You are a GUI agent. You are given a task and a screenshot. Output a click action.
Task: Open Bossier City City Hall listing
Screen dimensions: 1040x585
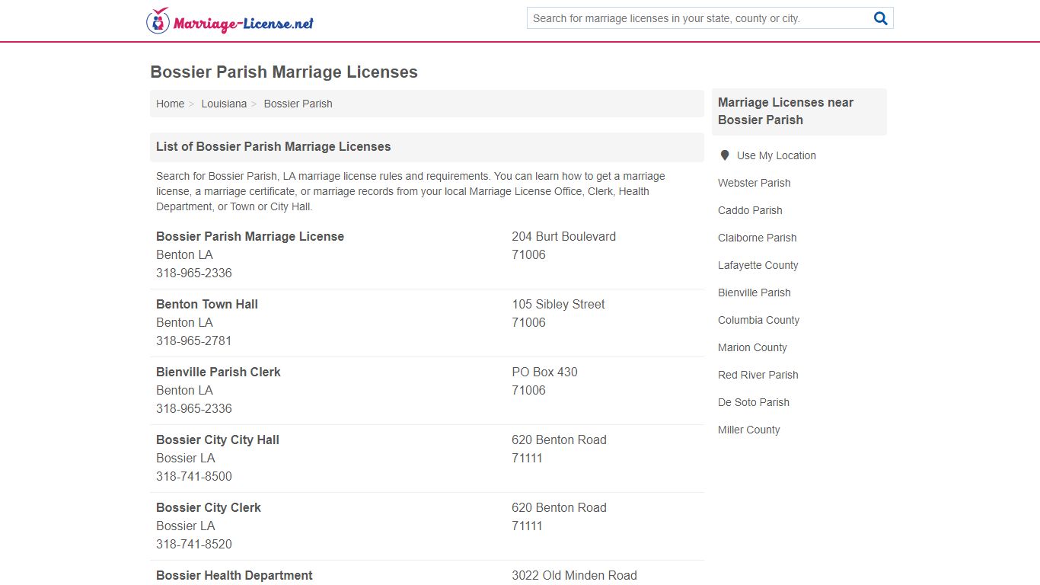coord(218,440)
